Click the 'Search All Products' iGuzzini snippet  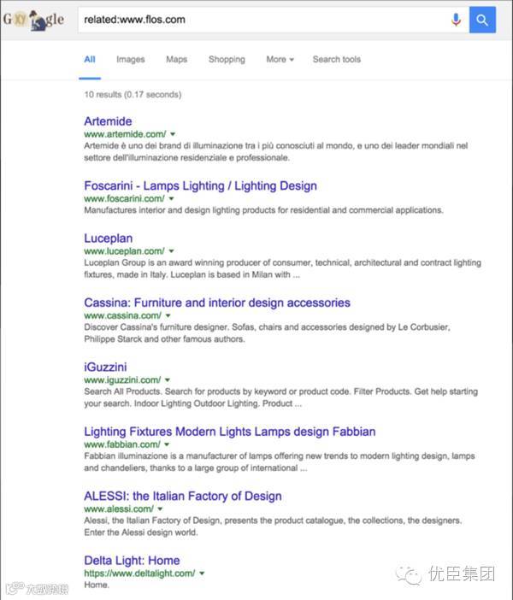click(x=281, y=397)
